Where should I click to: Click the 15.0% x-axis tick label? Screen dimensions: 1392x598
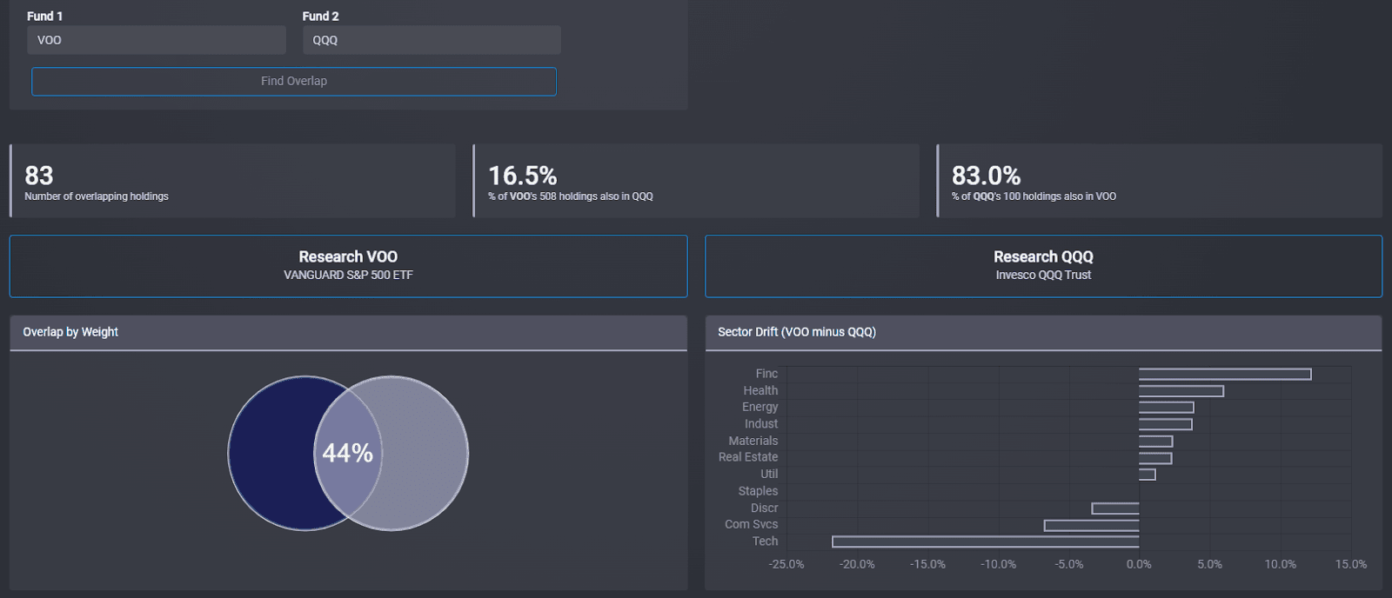(1351, 564)
